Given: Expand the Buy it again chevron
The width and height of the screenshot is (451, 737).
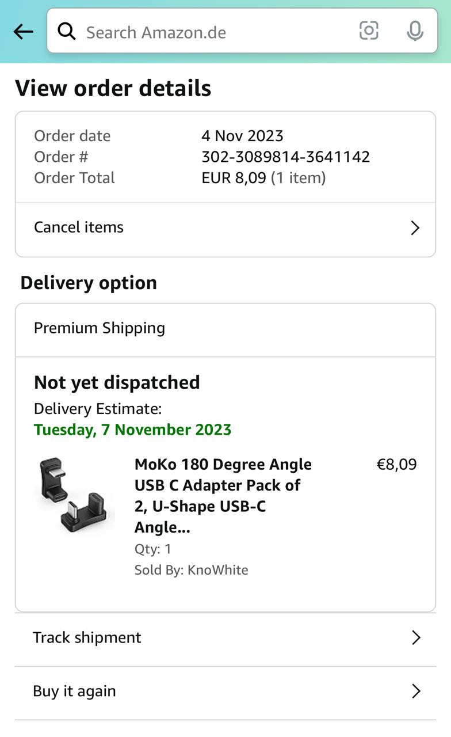Looking at the screenshot, I should point(416,691).
